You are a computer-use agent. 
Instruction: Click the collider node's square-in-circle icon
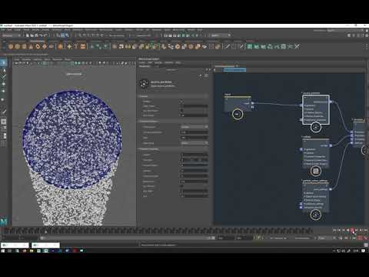[x=316, y=171]
